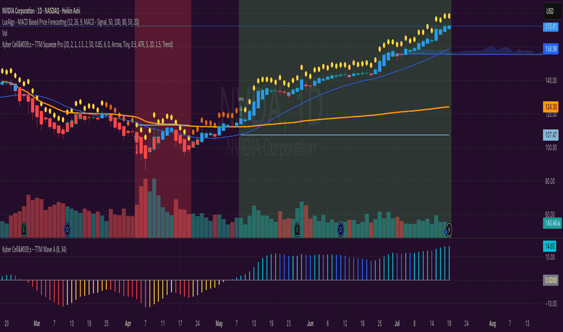Click the 158.98 price label

click(x=551, y=49)
